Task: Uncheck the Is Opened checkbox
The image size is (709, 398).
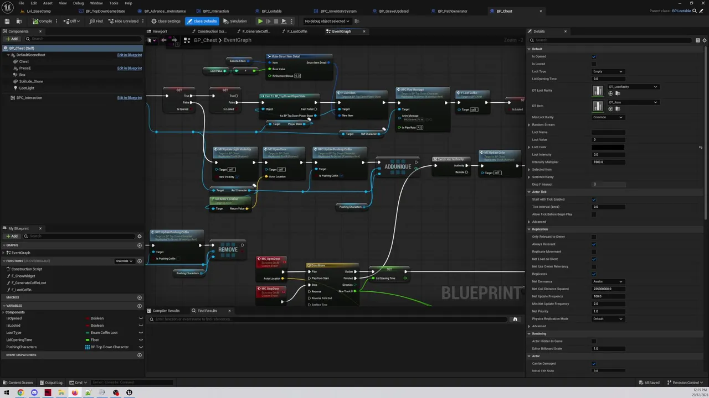Action: tap(594, 56)
